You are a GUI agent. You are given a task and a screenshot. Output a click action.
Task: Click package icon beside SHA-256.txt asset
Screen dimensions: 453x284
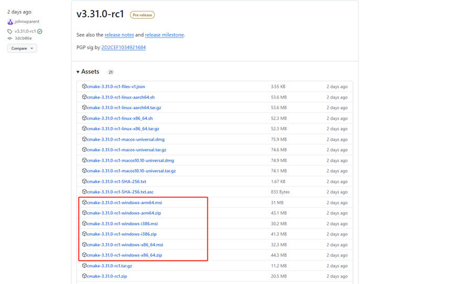tap(84, 181)
